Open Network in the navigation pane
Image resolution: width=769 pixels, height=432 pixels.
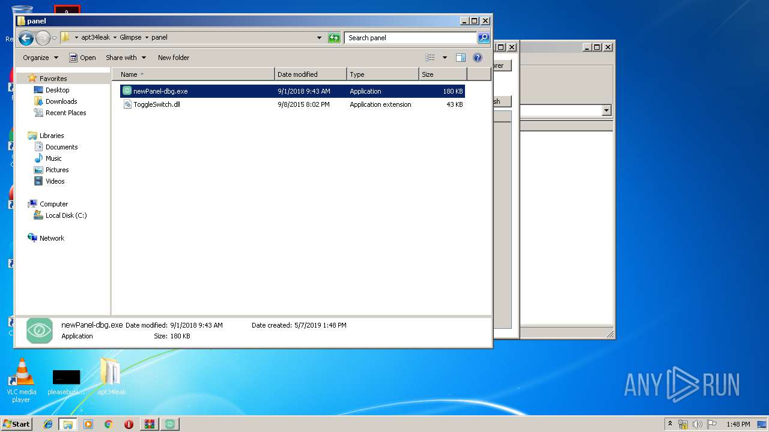(x=52, y=238)
